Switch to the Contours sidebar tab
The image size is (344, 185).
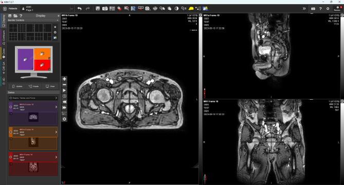pyautogui.click(x=4, y=38)
